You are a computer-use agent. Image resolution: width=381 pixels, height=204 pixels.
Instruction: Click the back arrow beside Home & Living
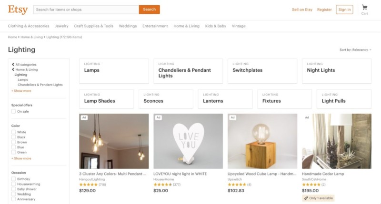13,69
